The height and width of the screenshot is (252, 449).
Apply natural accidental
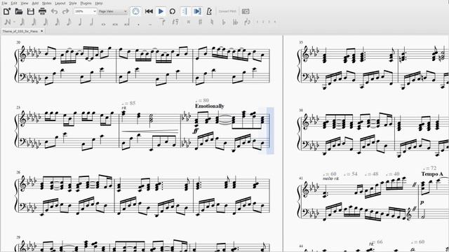(x=212, y=22)
